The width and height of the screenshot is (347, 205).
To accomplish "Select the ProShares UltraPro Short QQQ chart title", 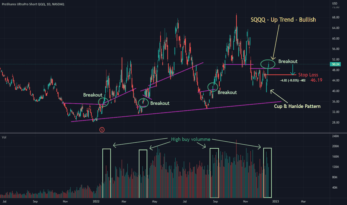I will click(33, 4).
